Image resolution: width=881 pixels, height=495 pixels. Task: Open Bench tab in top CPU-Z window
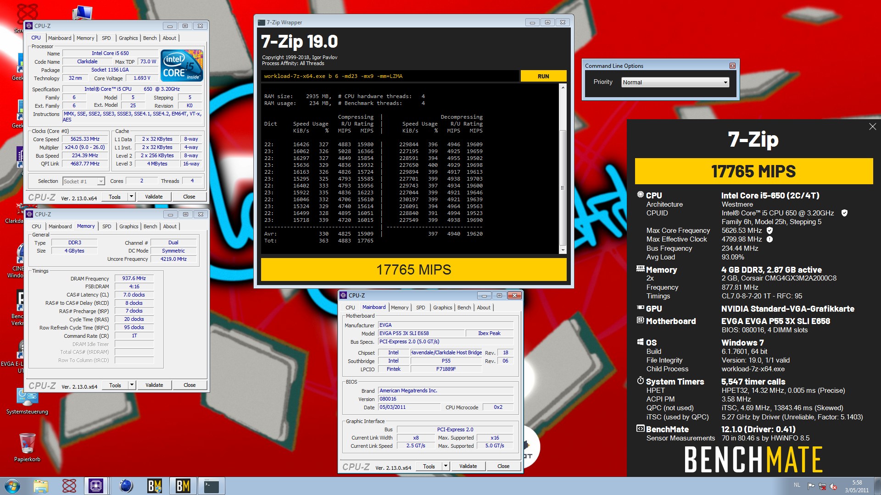pyautogui.click(x=150, y=38)
